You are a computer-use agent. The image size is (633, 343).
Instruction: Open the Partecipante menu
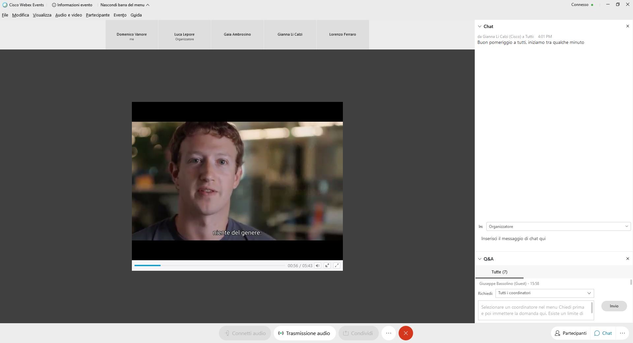tap(98, 15)
